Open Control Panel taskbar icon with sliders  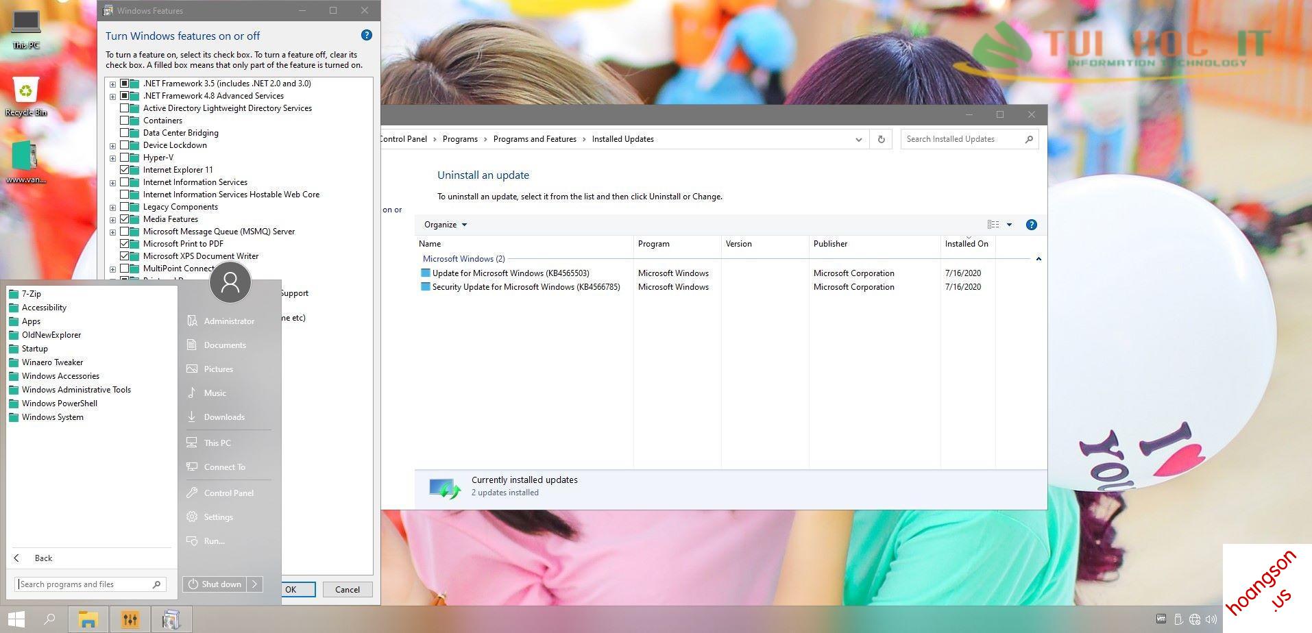click(130, 619)
